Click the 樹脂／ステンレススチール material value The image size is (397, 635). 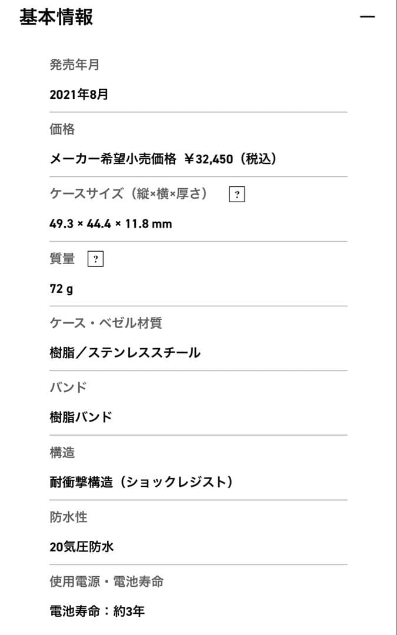tap(125, 353)
